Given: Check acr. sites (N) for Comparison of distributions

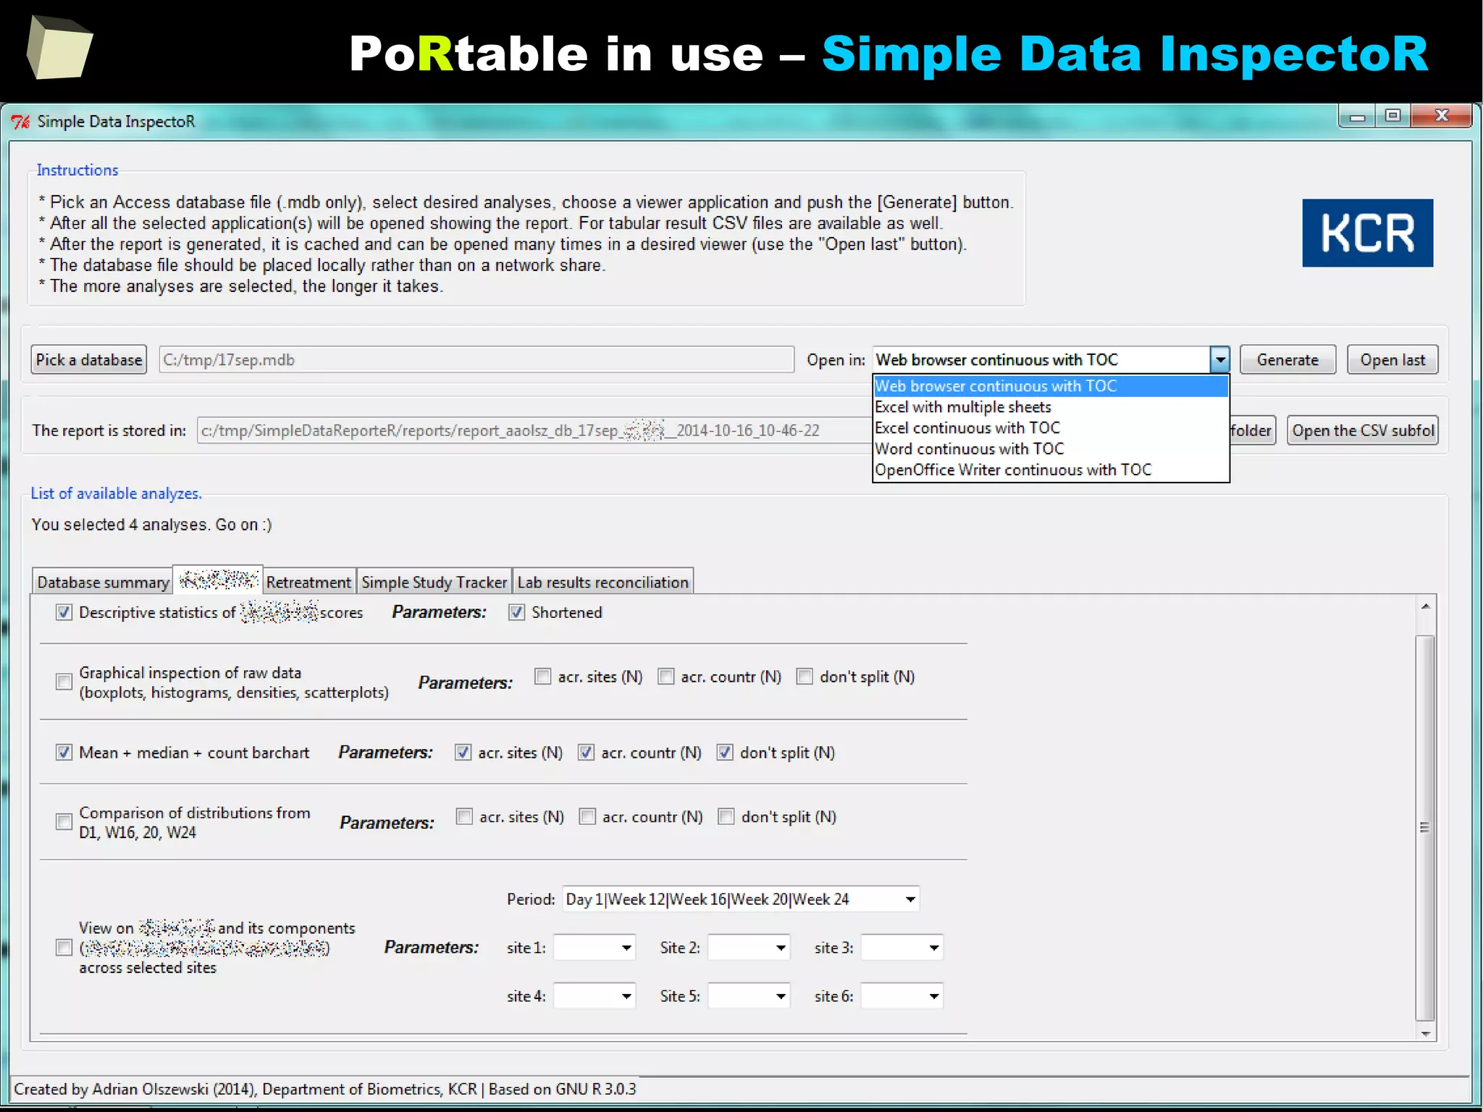Looking at the screenshot, I should (464, 817).
